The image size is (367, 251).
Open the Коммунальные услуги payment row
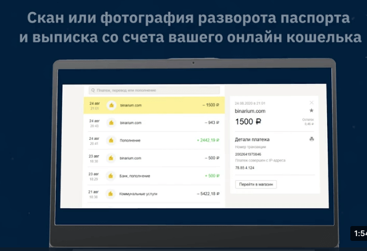155,194
